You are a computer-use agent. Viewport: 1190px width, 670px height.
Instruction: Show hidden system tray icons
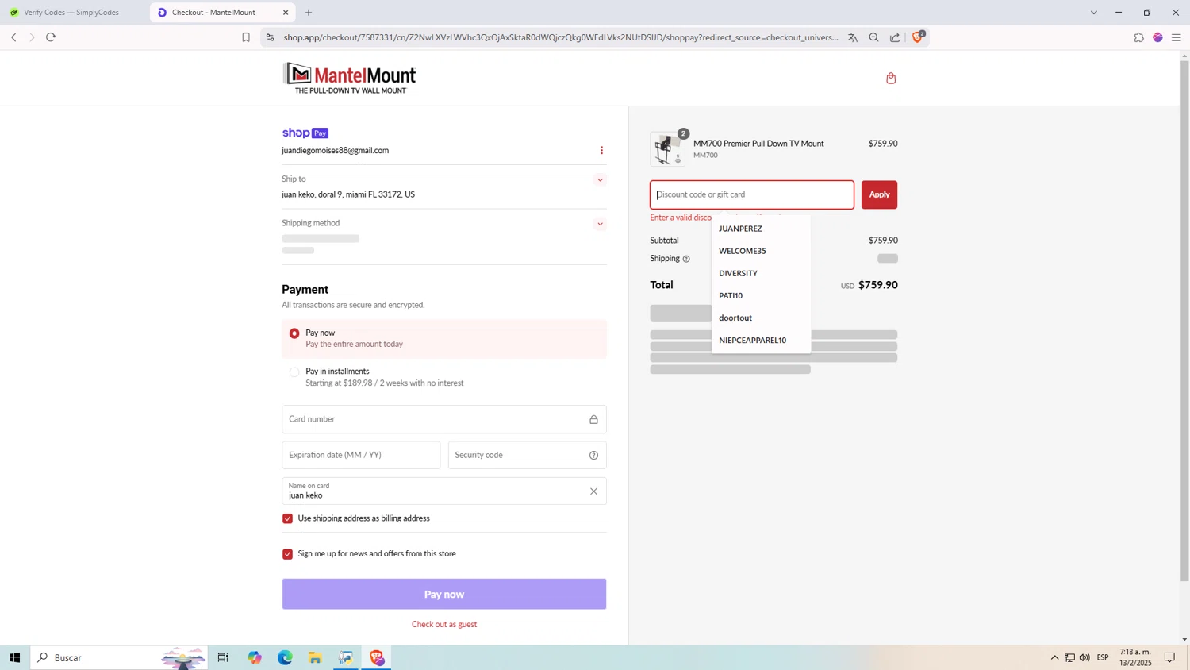(1054, 657)
